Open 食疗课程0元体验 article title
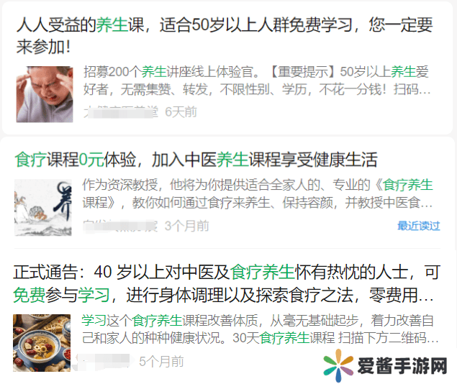The height and width of the screenshot is (384, 457). coord(196,160)
